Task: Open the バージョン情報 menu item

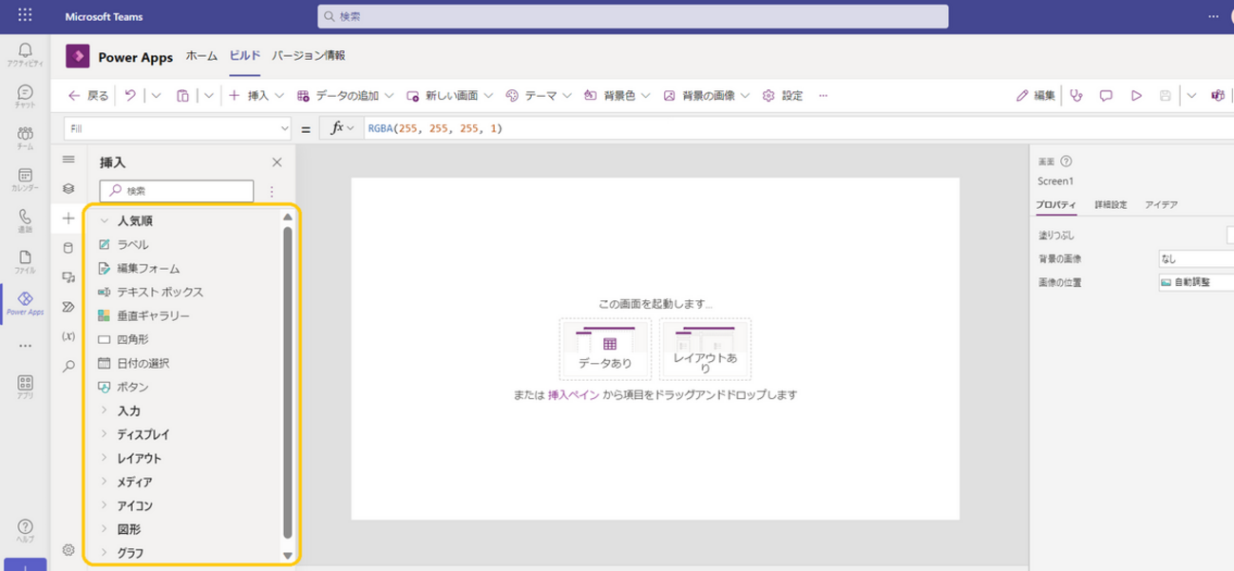Action: tap(309, 56)
